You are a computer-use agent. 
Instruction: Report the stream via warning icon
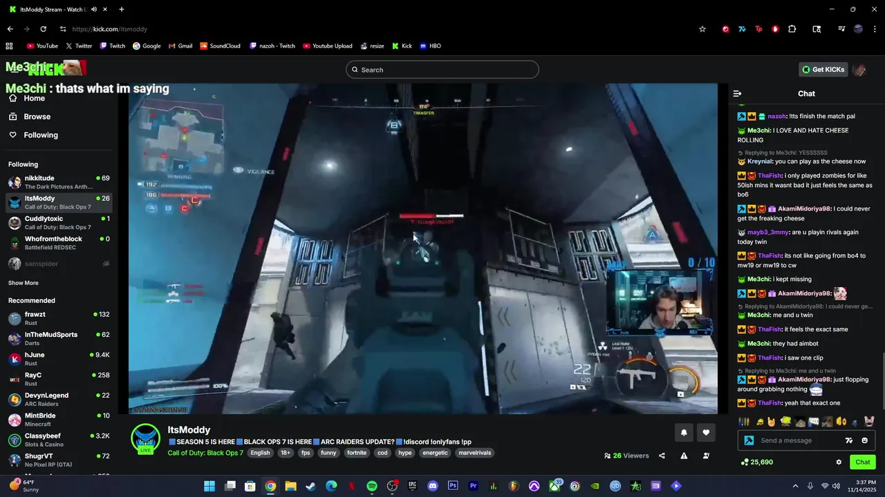(x=684, y=456)
